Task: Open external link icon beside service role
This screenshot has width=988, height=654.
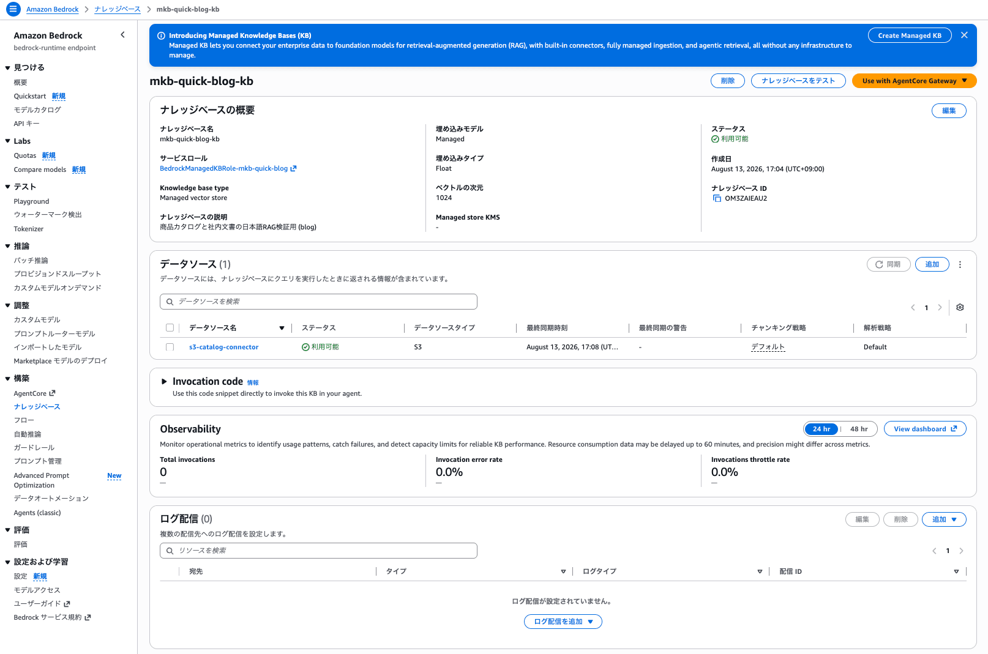Action: (293, 168)
